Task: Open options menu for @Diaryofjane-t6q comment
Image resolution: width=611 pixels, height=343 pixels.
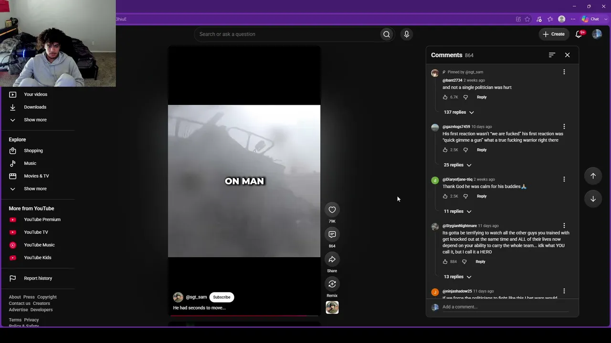Action: coord(564,179)
